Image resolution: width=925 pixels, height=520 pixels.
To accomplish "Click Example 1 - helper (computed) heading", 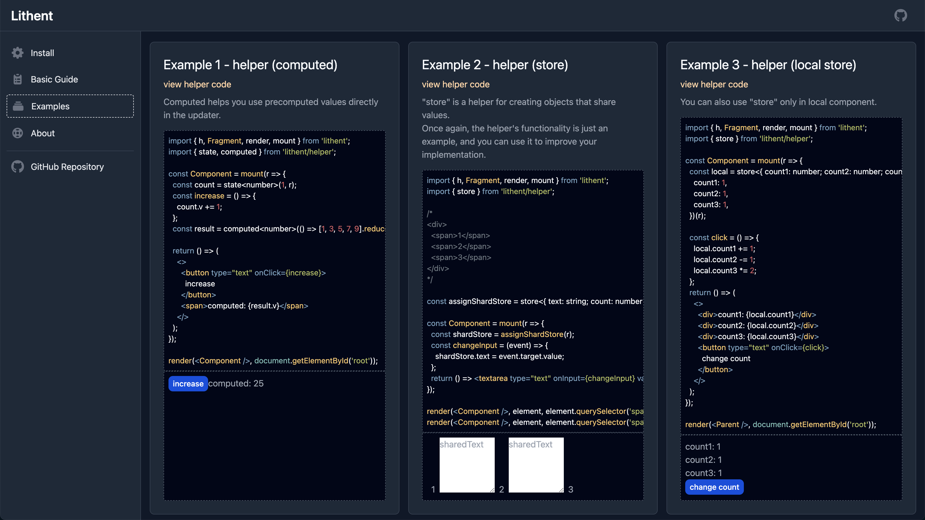I will [x=250, y=65].
